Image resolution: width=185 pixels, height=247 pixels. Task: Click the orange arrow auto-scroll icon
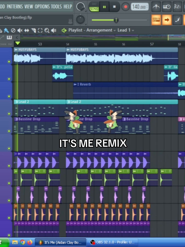tap(167, 20)
